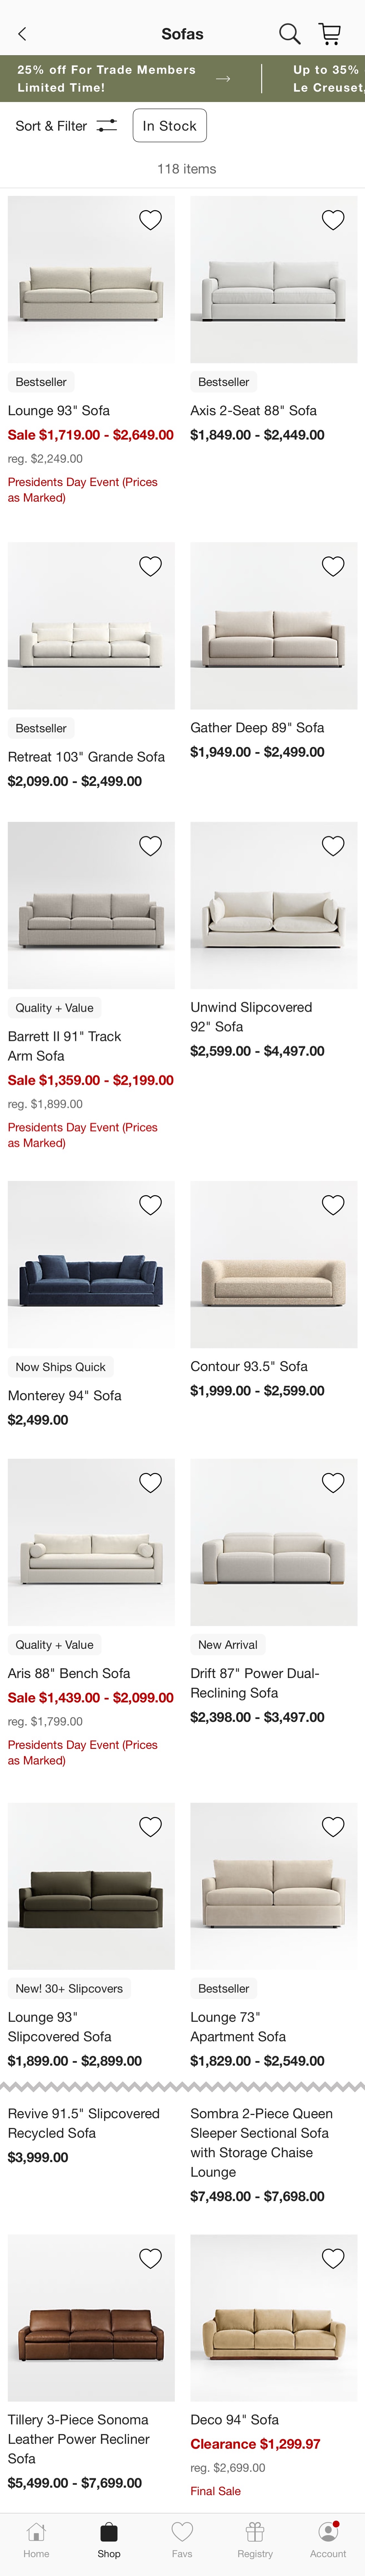View the Retreat 103" Grande Sofa image
Screen dimensions: 365x2576
(91, 626)
